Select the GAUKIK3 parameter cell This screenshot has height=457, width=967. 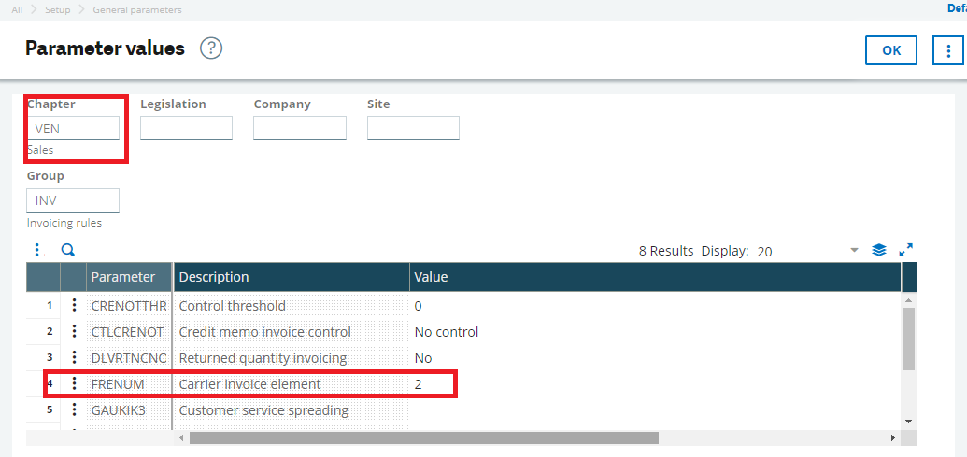coord(130,409)
